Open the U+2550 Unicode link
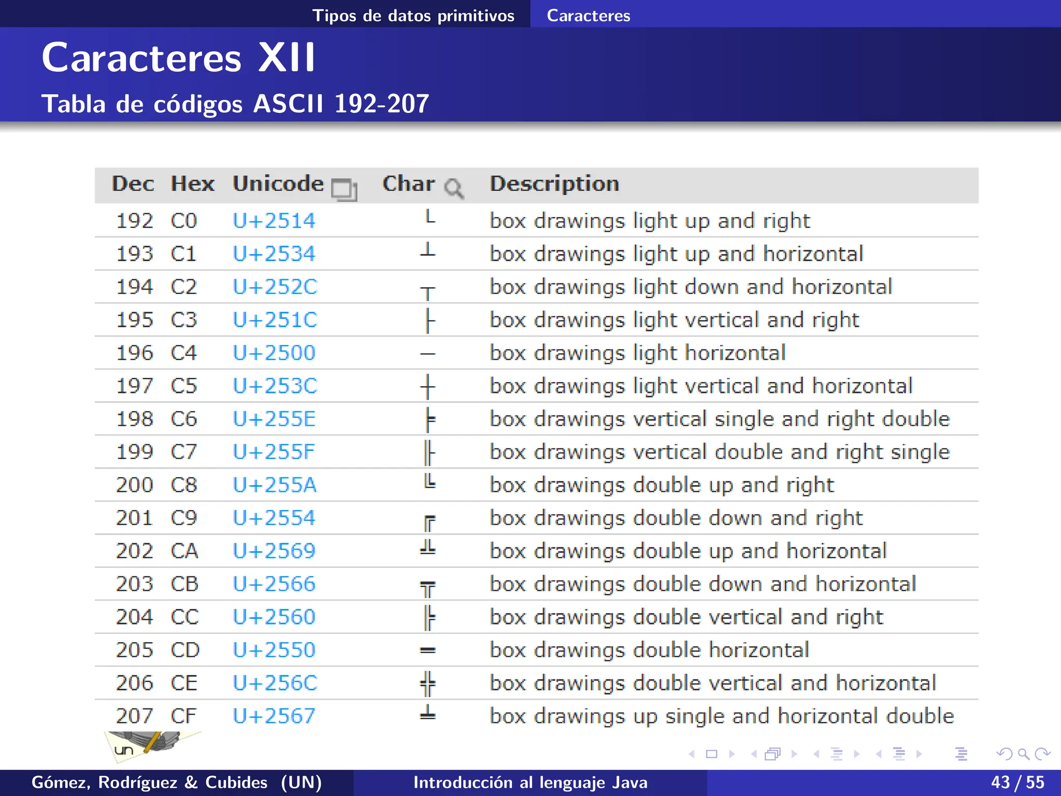The image size is (1061, 796). [274, 650]
